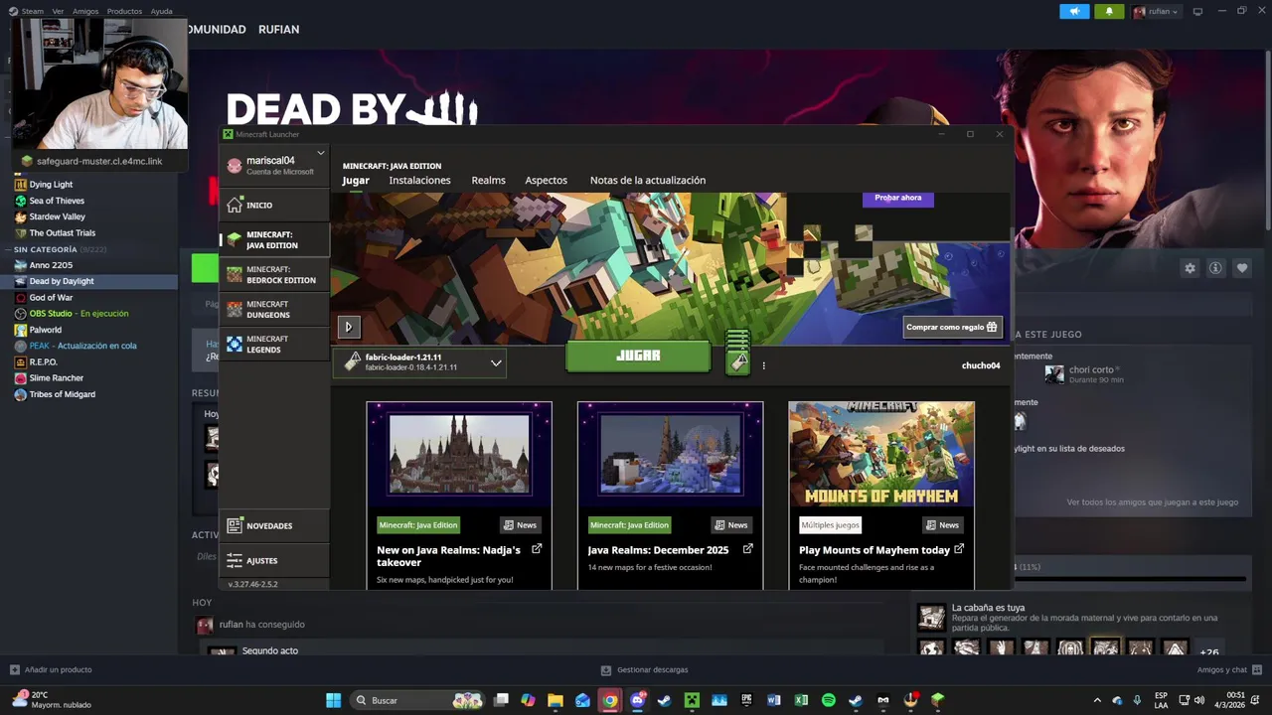Open Spotify from the Windows taskbar
Viewport: 1272px width, 715px height.
(x=829, y=700)
